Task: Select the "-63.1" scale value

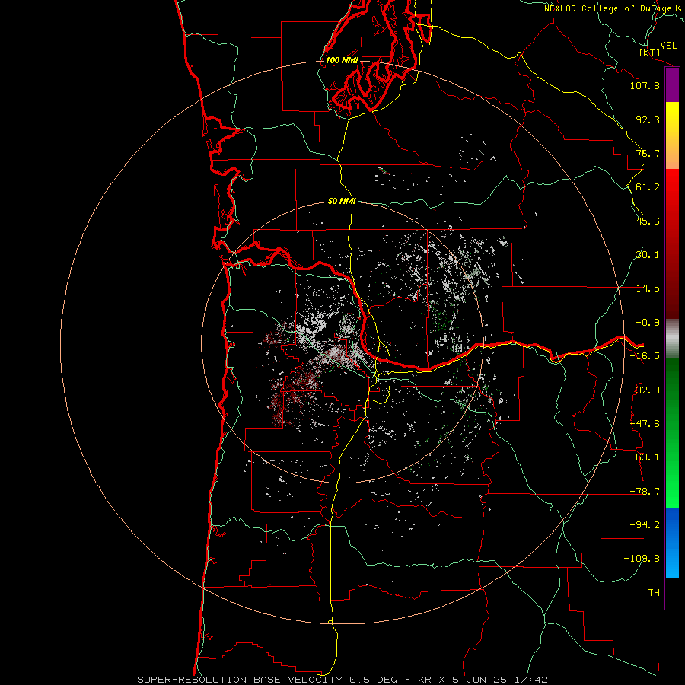Action: pyautogui.click(x=645, y=457)
